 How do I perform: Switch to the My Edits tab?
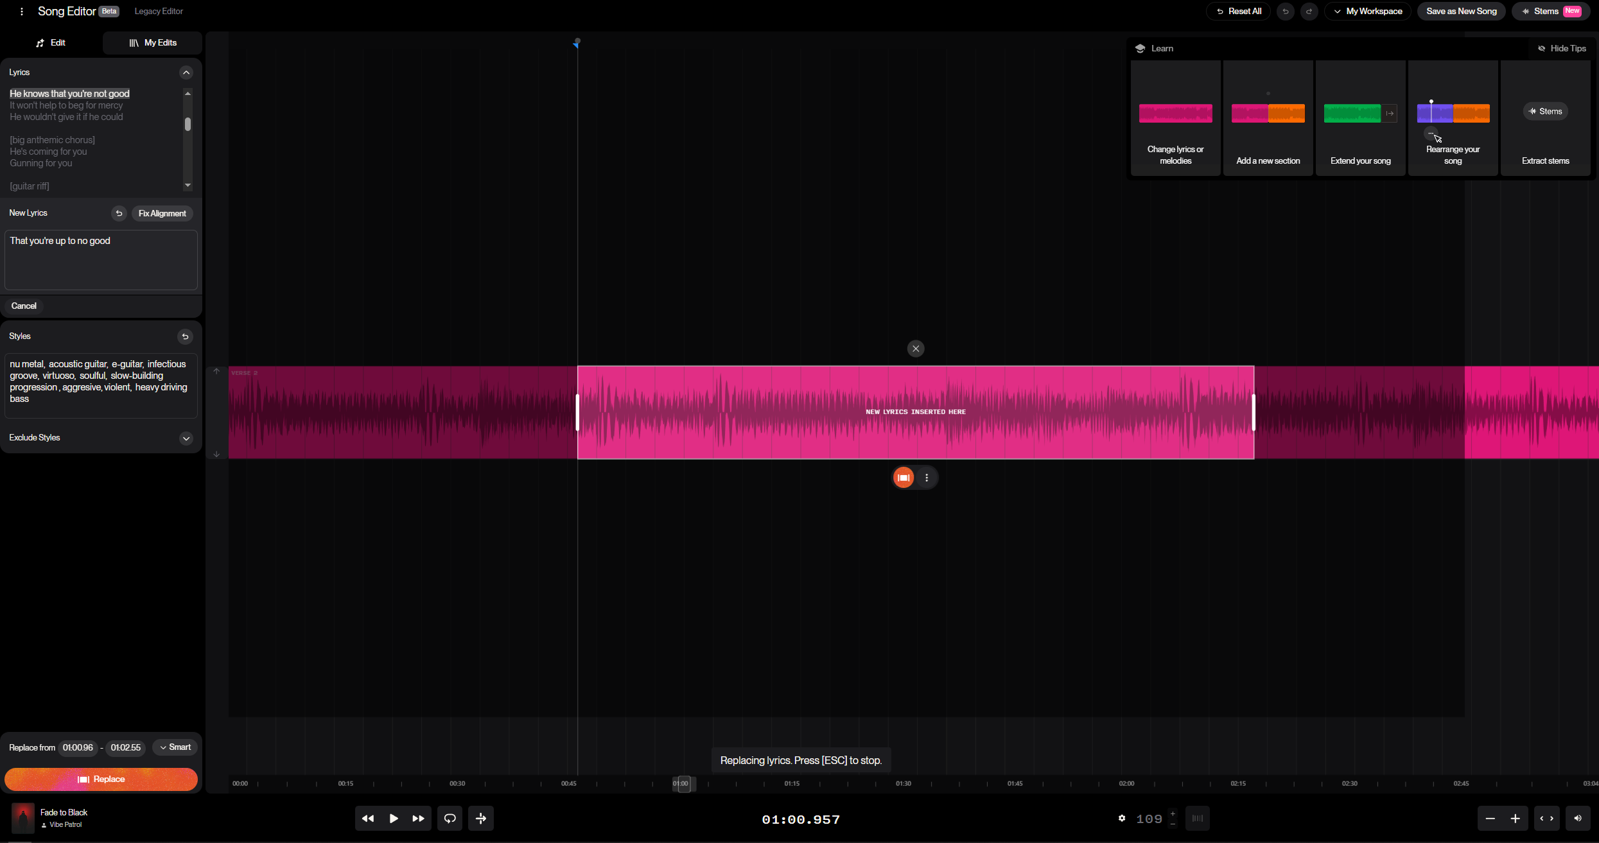pyautogui.click(x=153, y=43)
